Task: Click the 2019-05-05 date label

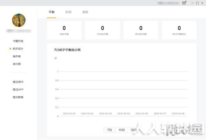Action: click(124, 114)
